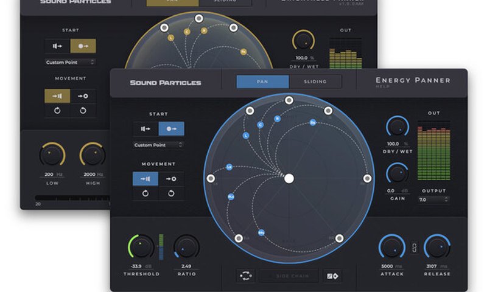Click the white center point in blue panner
Screen dimensions: 487x292
tap(289, 178)
